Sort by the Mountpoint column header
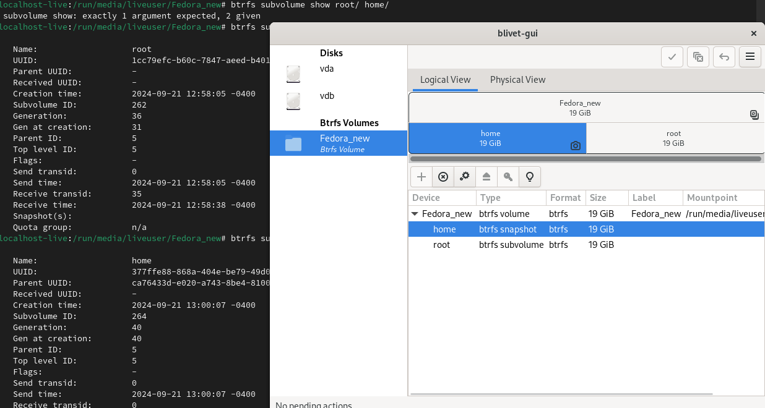 tap(724, 198)
